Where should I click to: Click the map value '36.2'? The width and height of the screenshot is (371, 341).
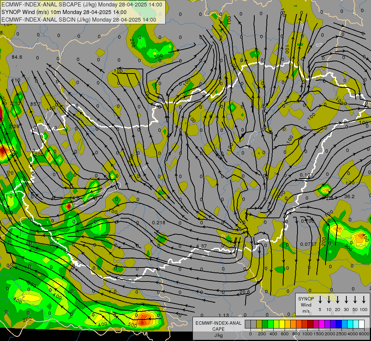[349, 197]
